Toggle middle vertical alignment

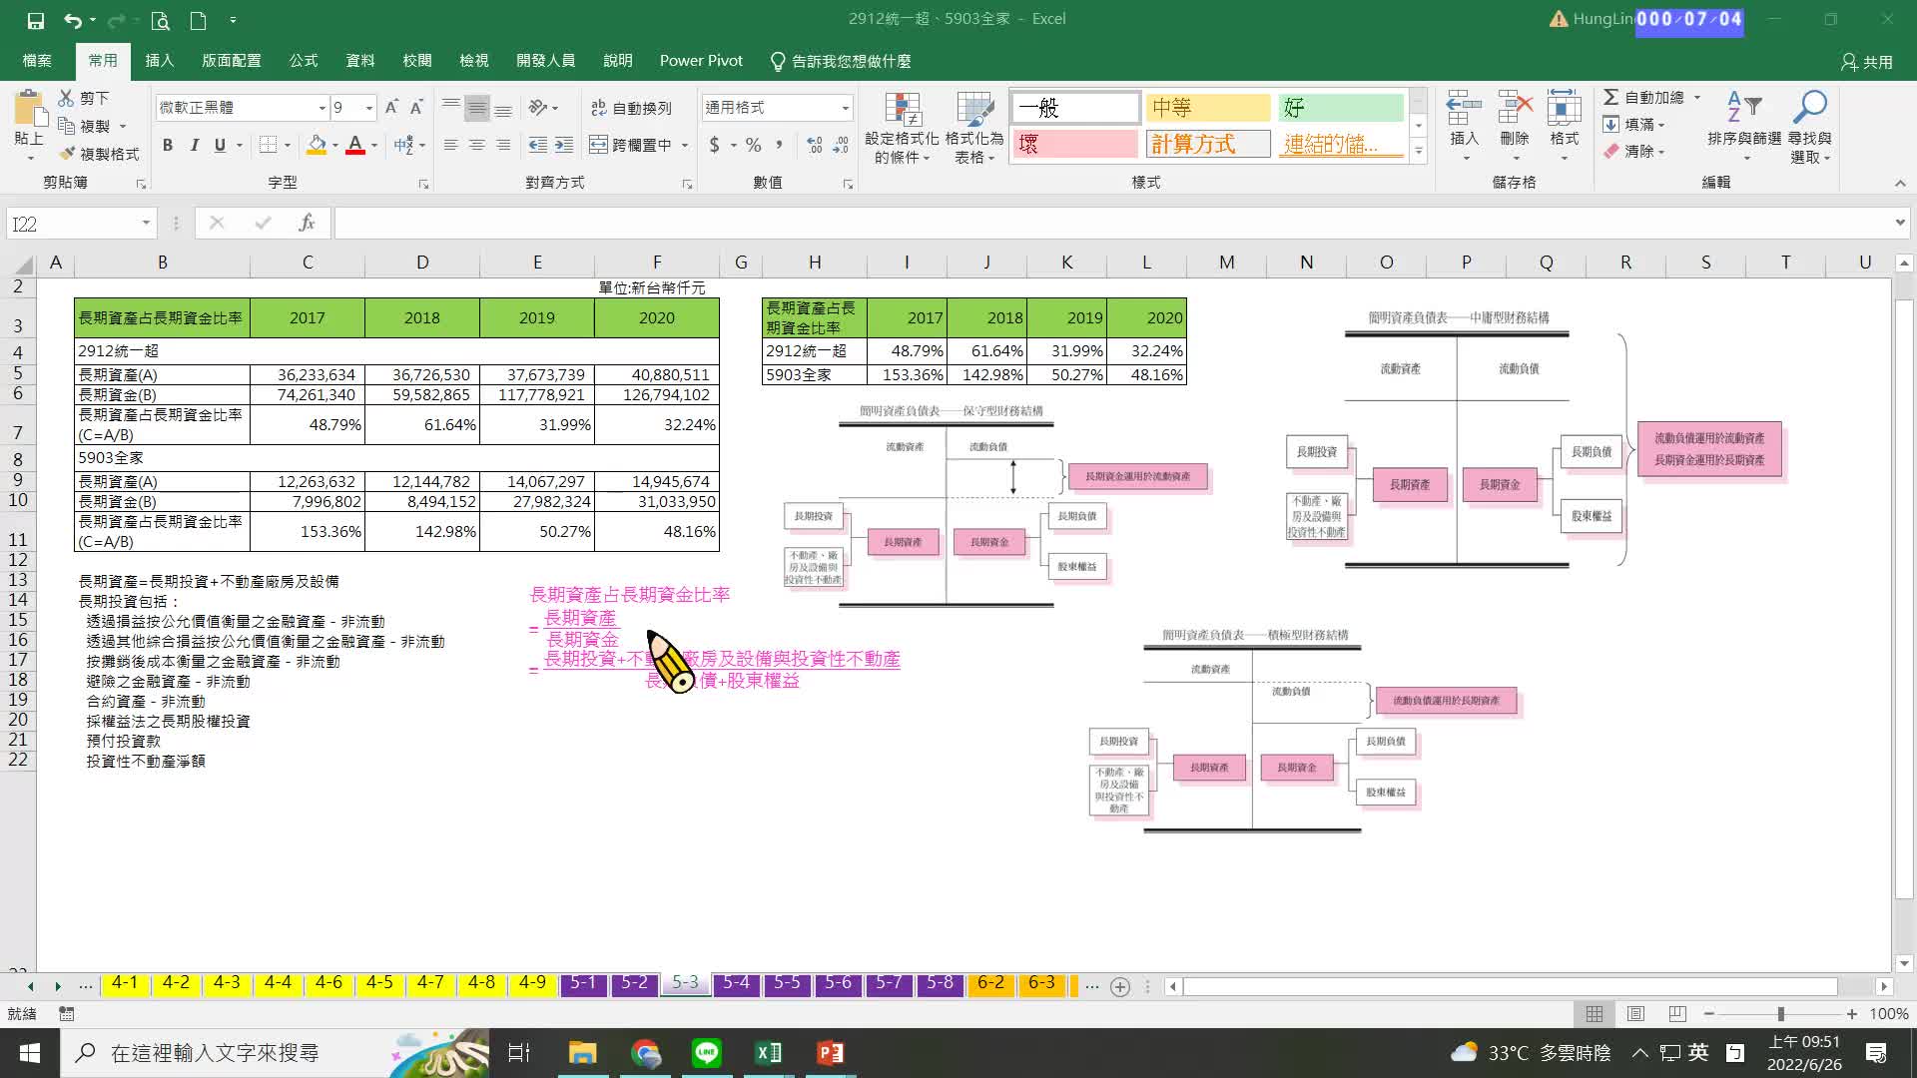tap(477, 107)
